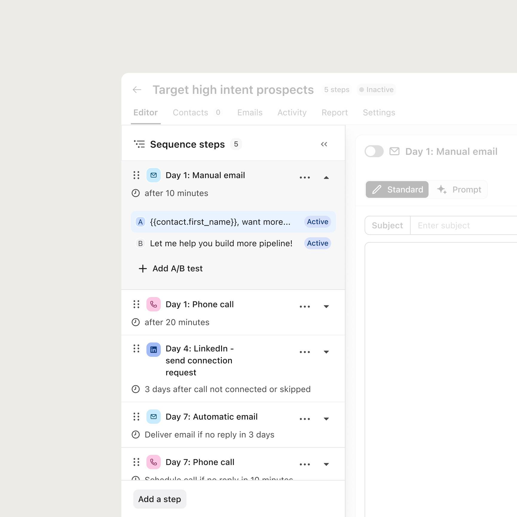Screen dimensions: 517x517
Task: Enable the Day 1: Manual email toggle
Action: point(374,151)
